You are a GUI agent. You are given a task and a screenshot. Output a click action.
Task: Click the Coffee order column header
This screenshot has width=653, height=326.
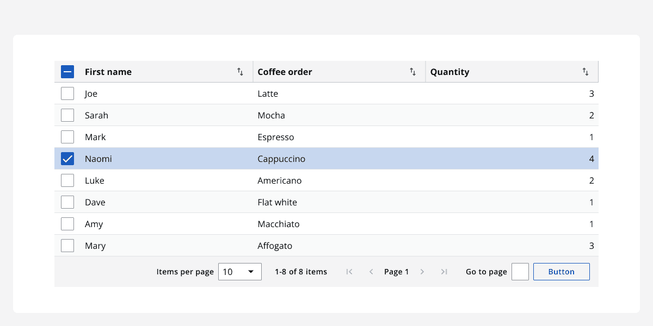[x=285, y=71]
